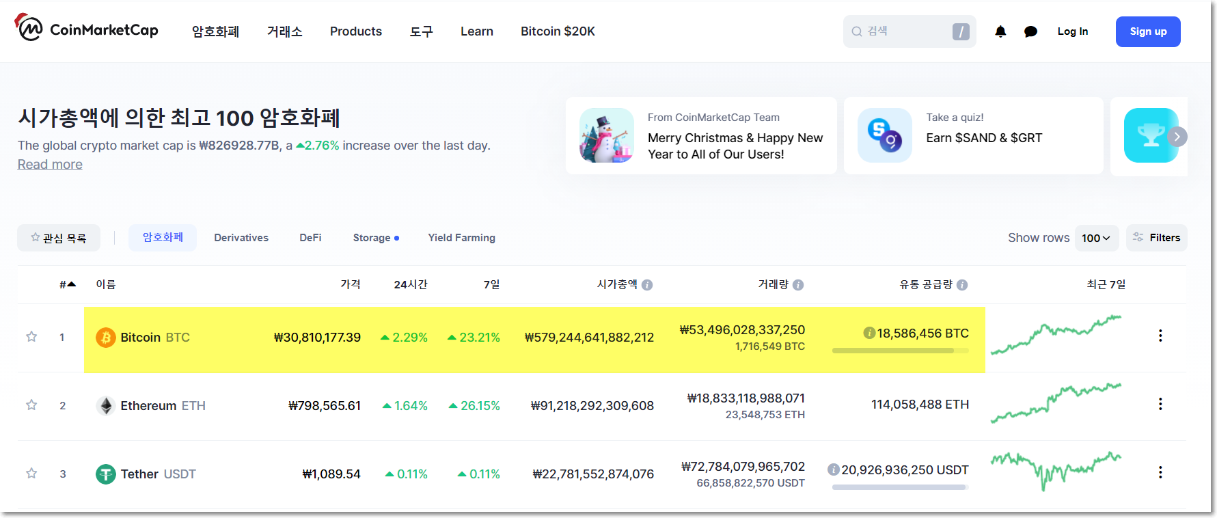Sort by the 이름 column header

[x=106, y=284]
